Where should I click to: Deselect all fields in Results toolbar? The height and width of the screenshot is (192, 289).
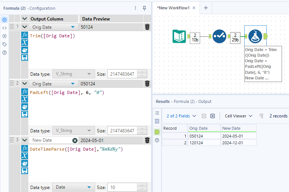(213, 116)
